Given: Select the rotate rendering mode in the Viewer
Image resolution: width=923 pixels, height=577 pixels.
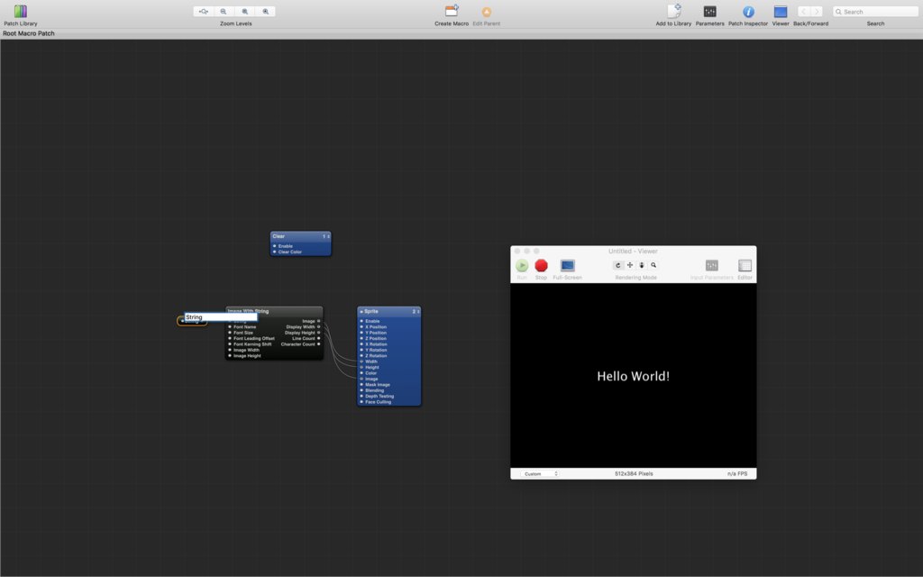Looking at the screenshot, I should tap(618, 266).
